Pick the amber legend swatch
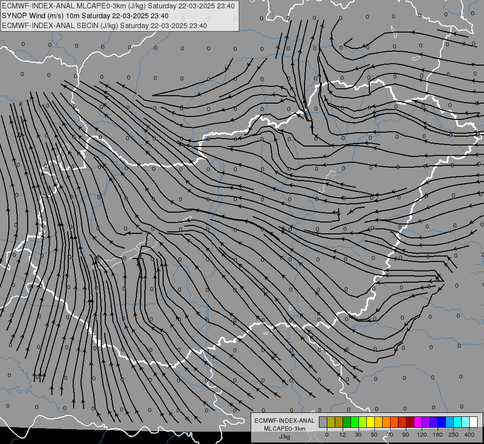 point(378,422)
